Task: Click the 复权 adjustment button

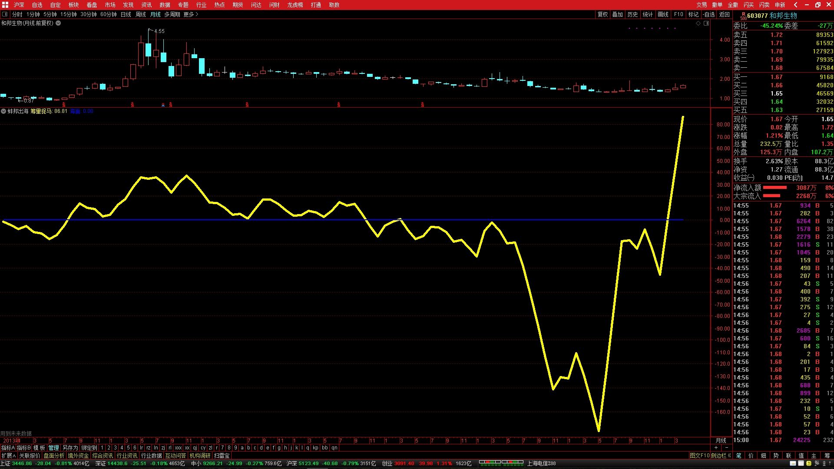Action: coord(602,14)
